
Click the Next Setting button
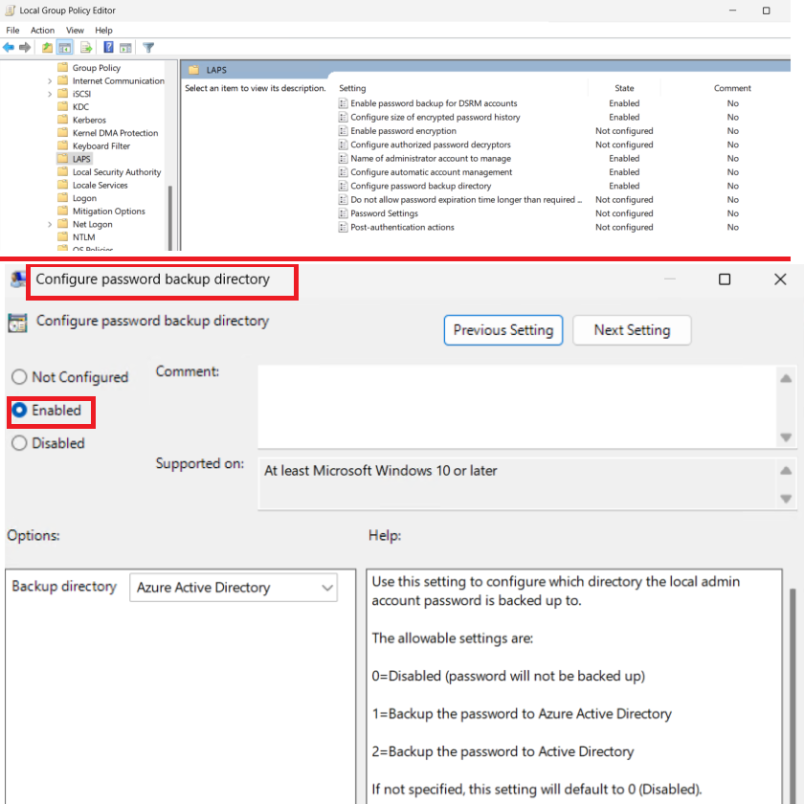tap(632, 330)
